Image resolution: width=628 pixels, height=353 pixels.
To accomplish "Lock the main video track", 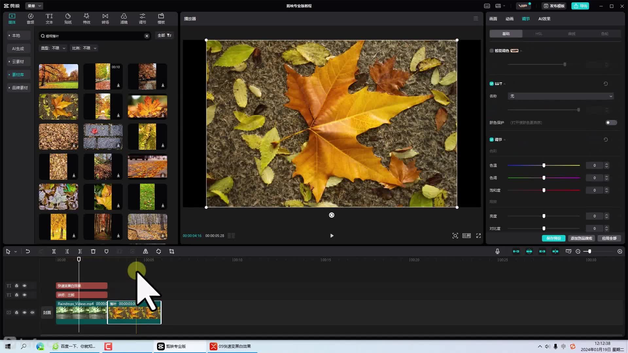I will (x=17, y=312).
